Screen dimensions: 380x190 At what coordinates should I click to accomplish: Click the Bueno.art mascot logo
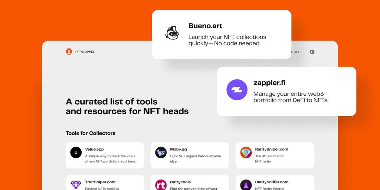(x=172, y=33)
